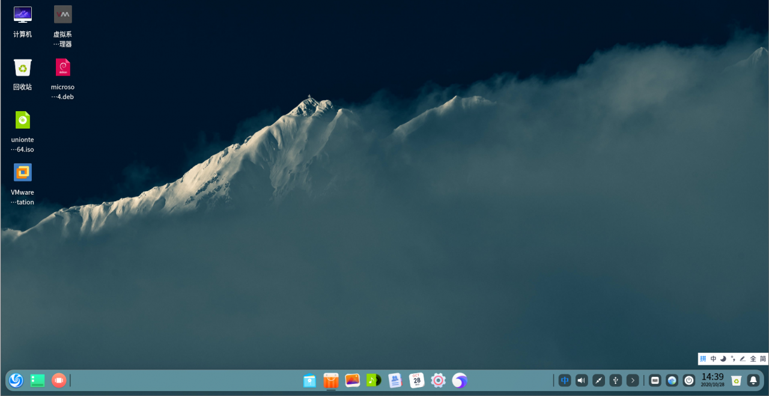
Task: Open the Control Center gear icon
Action: click(438, 380)
